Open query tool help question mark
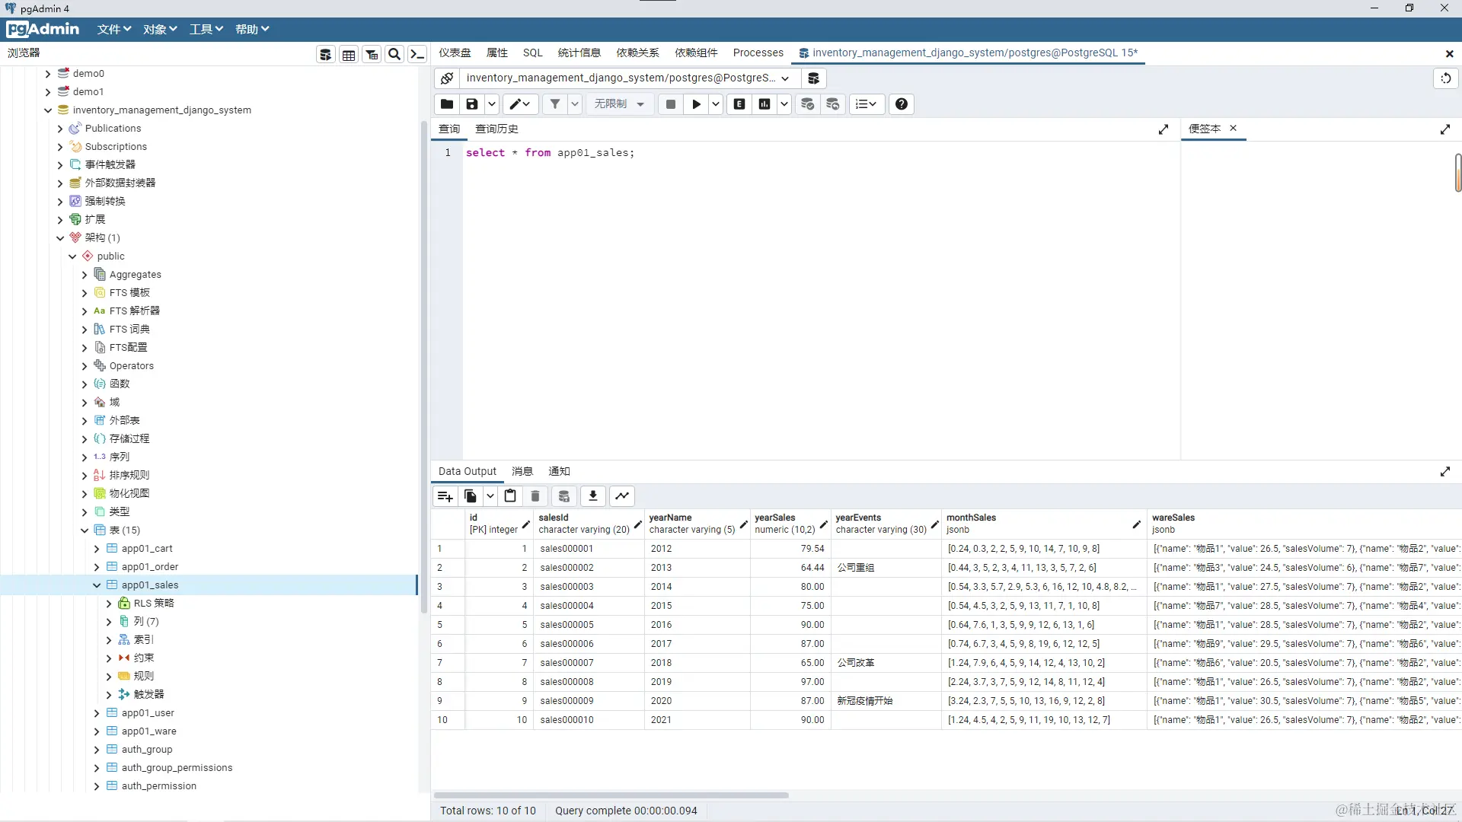The height and width of the screenshot is (822, 1462). tap(902, 104)
